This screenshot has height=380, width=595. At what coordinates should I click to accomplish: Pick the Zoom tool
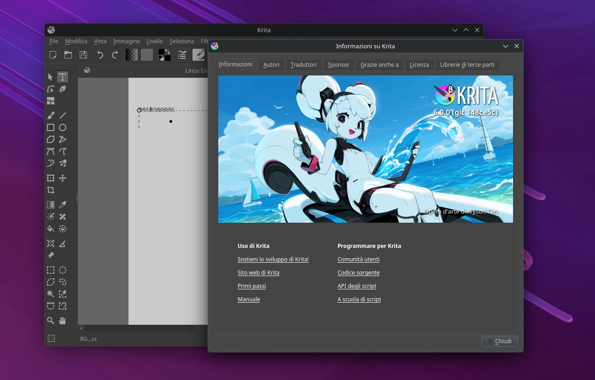coord(51,321)
